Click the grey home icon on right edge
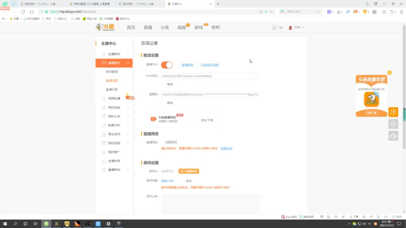Viewport: 406px width, 228px height. [x=393, y=124]
